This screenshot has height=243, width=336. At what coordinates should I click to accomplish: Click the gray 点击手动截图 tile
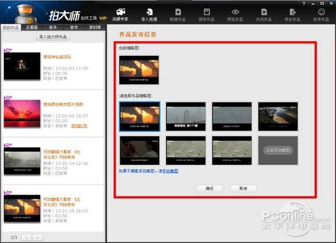pyautogui.click(x=278, y=150)
